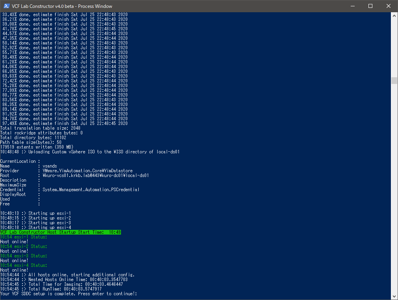Click the 'Uploading Custom vSphere ISO' log line
This screenshot has height=300, width=398.
pyautogui.click(x=90, y=152)
